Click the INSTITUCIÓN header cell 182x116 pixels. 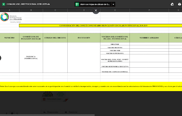pos(84,38)
